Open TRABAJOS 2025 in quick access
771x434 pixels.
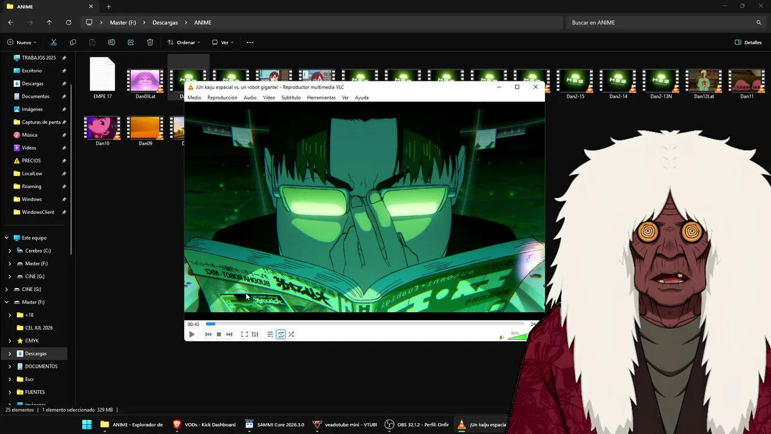click(40, 58)
